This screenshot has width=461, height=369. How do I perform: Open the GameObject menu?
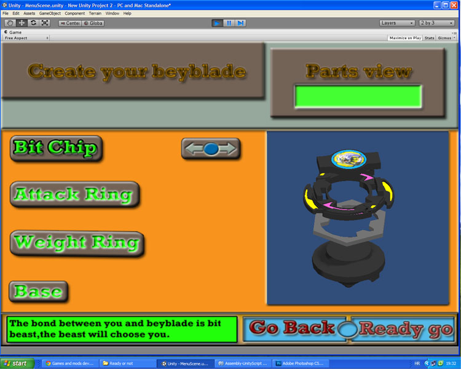pyautogui.click(x=50, y=14)
